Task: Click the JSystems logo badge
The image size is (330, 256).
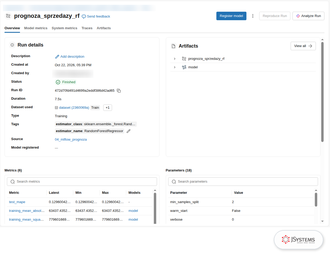Action: [298, 240]
